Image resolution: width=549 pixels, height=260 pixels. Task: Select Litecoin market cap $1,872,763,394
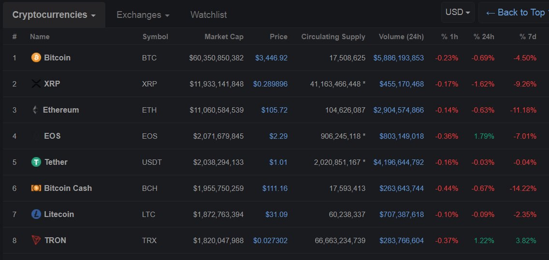point(218,214)
